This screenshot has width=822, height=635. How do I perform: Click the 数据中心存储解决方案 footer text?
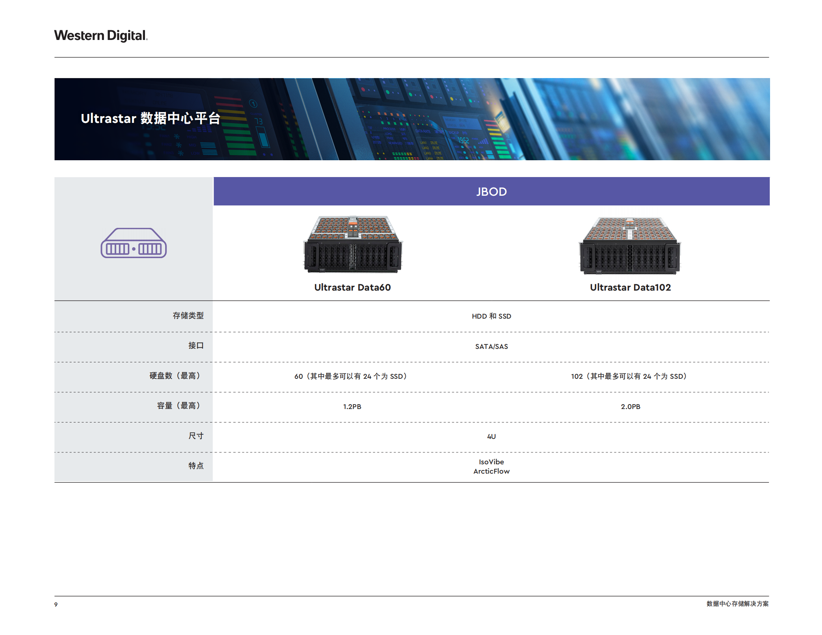pyautogui.click(x=737, y=603)
